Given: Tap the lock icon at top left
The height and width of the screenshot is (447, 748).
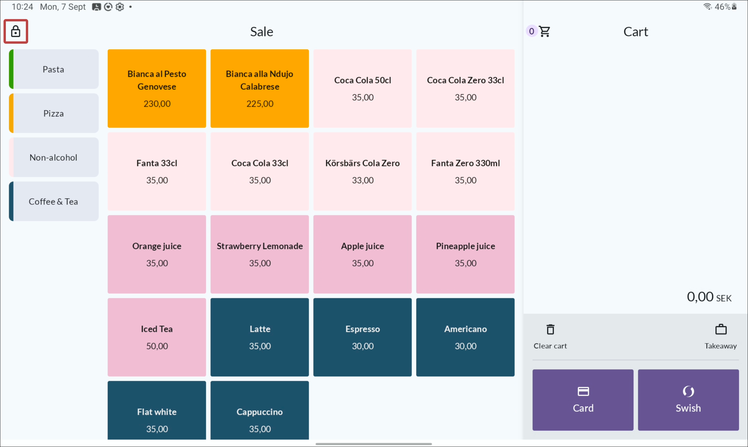Looking at the screenshot, I should click(x=16, y=31).
